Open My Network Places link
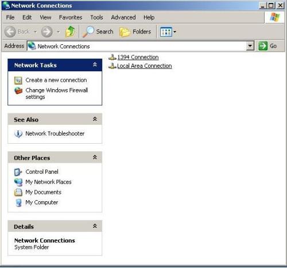287x268 pixels. tap(48, 182)
